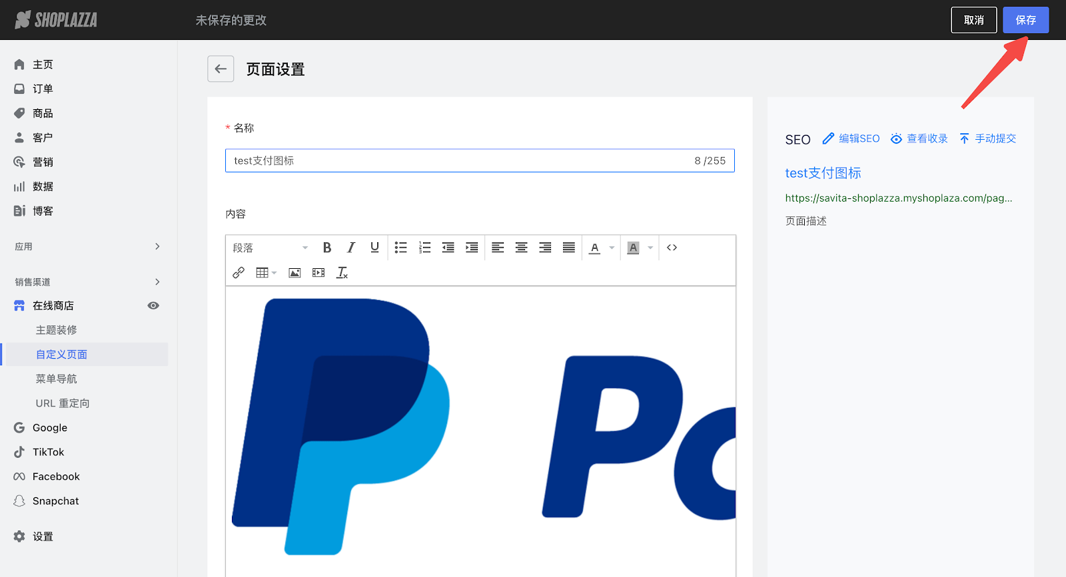Toggle online store preview eye icon
The width and height of the screenshot is (1066, 577).
coord(153,305)
